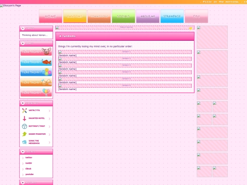Click the Play Now banner with balloons

36,92
